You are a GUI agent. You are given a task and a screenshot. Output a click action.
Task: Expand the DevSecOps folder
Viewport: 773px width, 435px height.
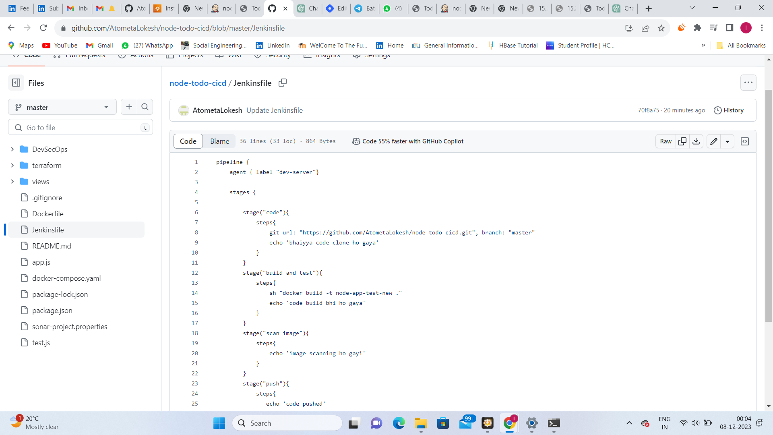[x=12, y=149]
